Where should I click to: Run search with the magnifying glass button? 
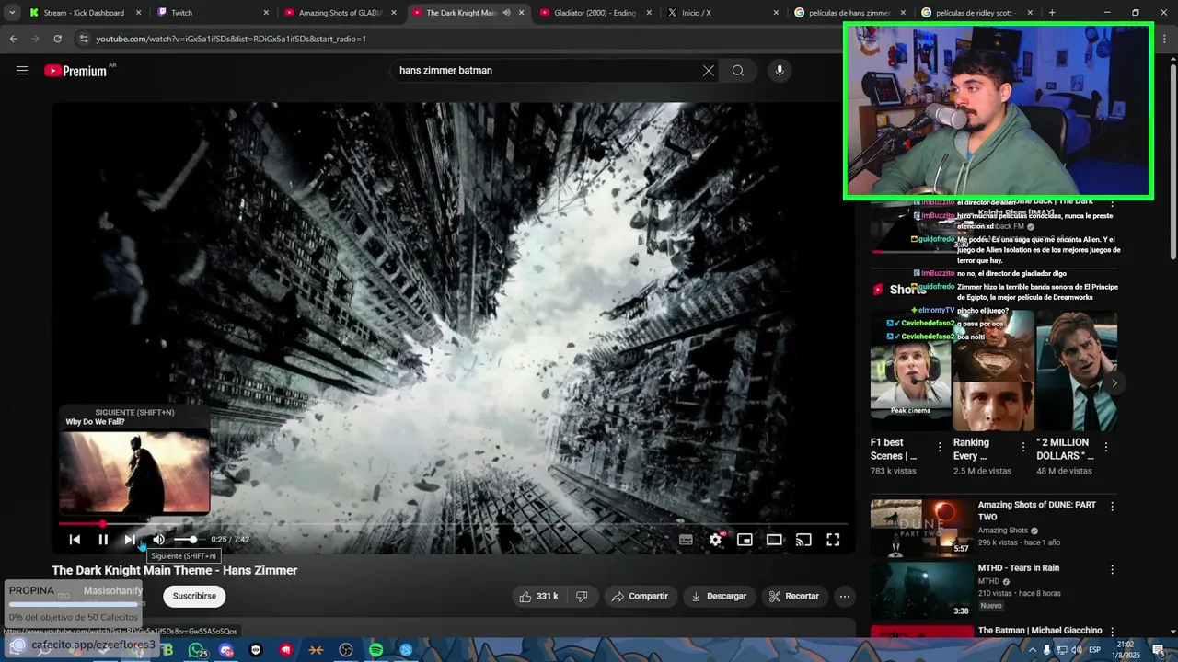[738, 71]
